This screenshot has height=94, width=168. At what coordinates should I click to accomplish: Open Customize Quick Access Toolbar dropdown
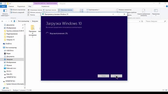coord(10,4)
